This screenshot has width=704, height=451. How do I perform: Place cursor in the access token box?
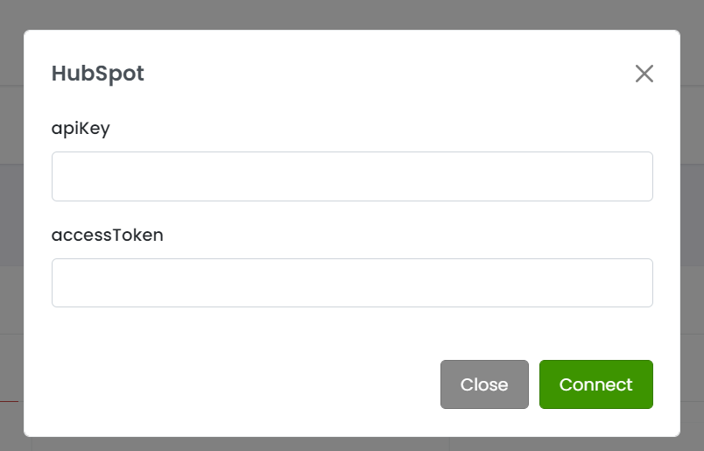tap(352, 283)
